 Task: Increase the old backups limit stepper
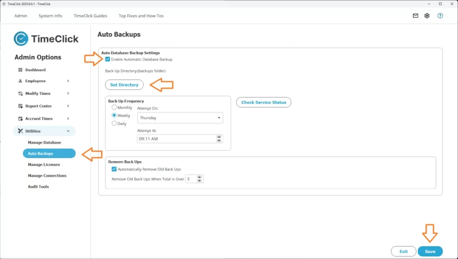point(200,177)
